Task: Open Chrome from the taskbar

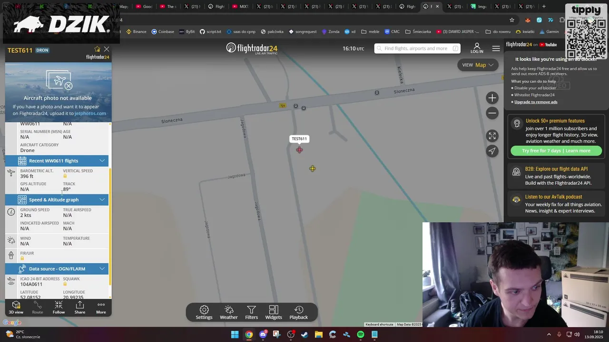Action: [249, 334]
